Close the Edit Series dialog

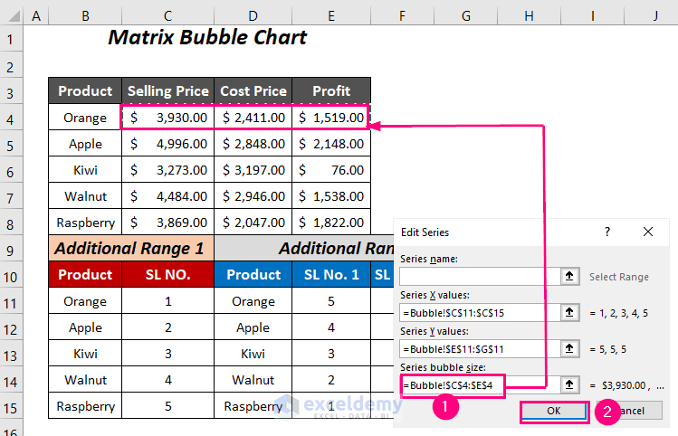648,232
